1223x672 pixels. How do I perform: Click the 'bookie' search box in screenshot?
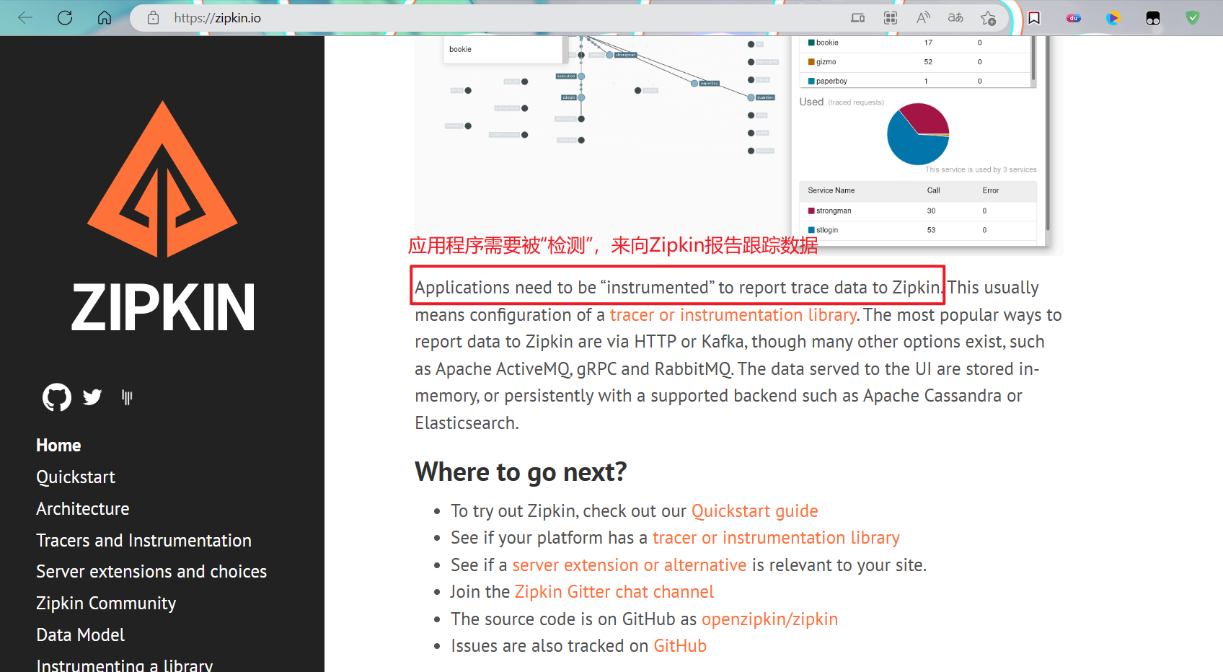tap(502, 49)
